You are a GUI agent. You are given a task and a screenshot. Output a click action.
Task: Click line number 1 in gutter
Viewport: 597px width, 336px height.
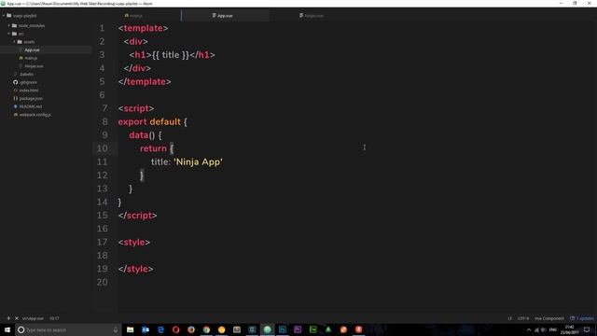point(102,28)
